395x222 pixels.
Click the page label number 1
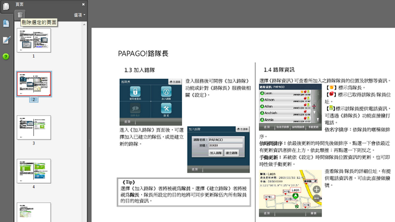pos(33,56)
